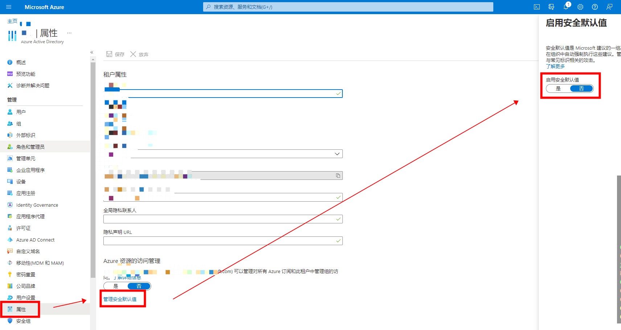Click the technical contact input field
This screenshot has width=621, height=330.
tap(223, 197)
